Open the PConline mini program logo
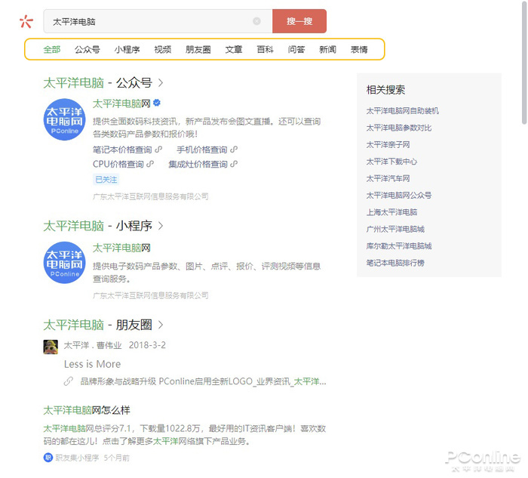The image size is (528, 478). (x=64, y=262)
